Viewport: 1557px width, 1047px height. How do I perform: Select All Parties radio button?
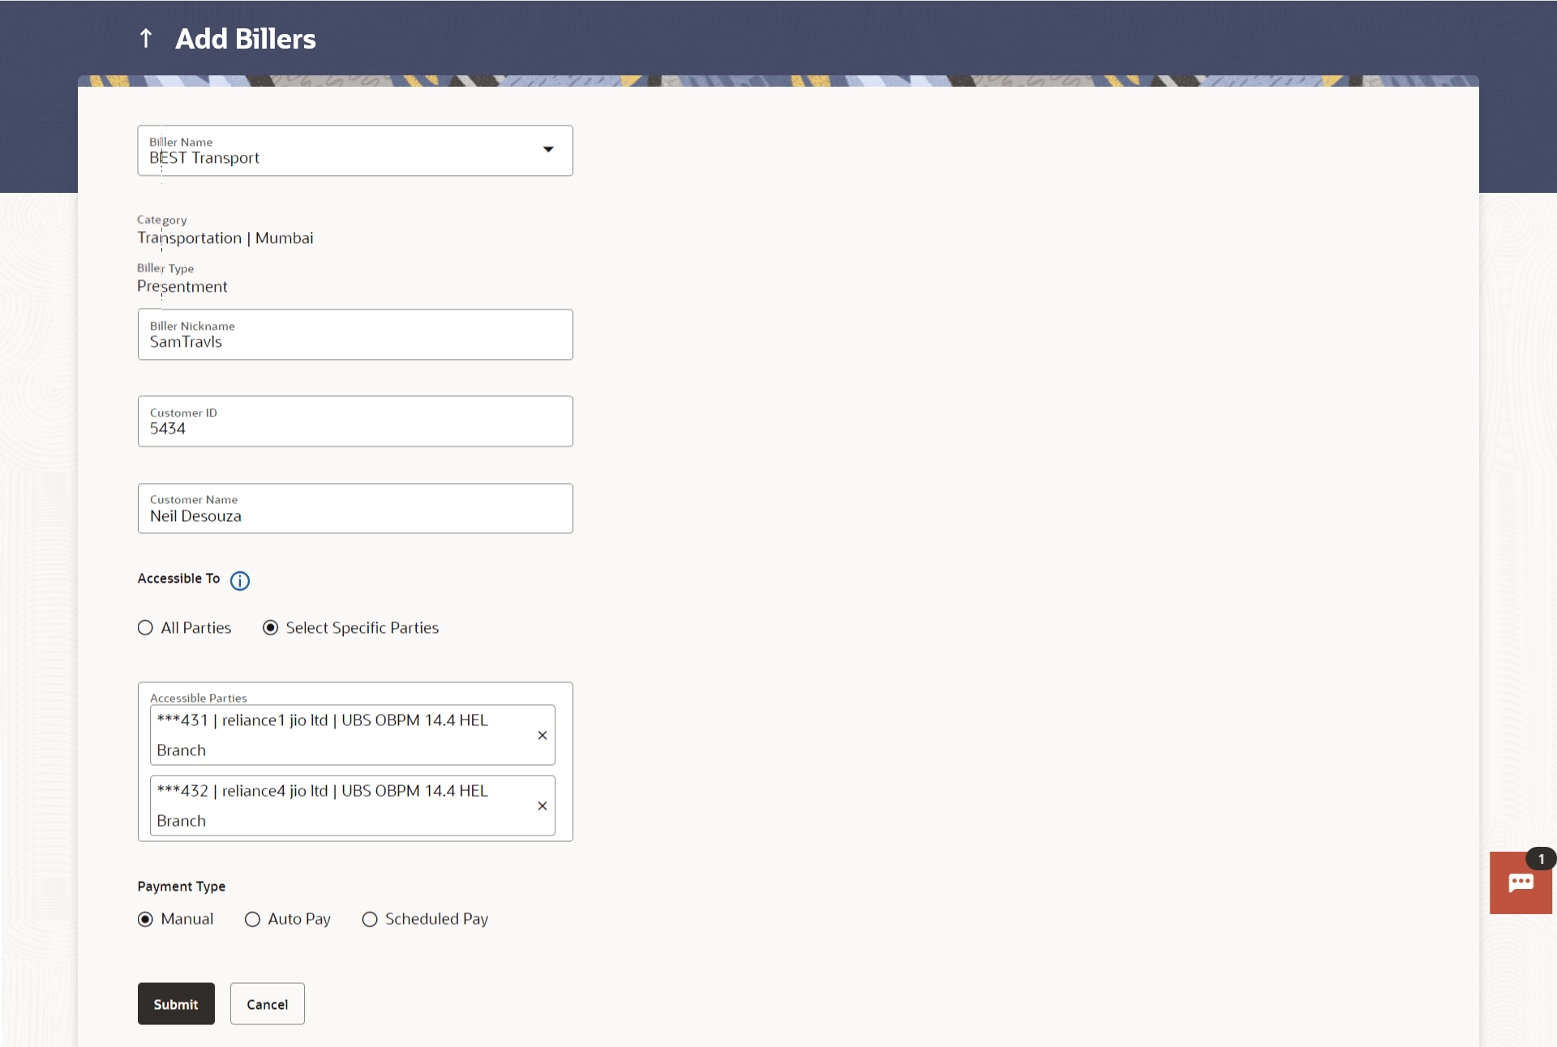coord(145,628)
